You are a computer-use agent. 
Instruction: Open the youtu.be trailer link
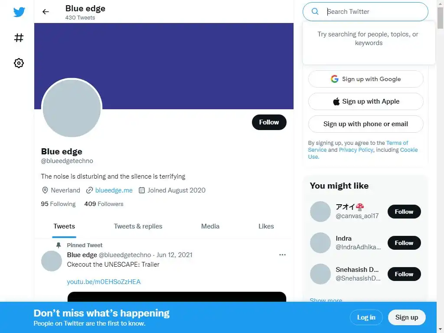point(104,282)
